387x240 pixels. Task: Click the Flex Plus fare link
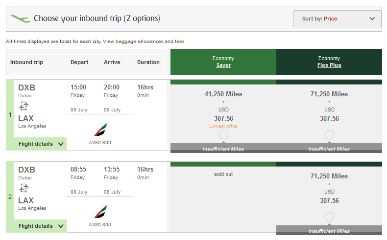[x=329, y=65]
